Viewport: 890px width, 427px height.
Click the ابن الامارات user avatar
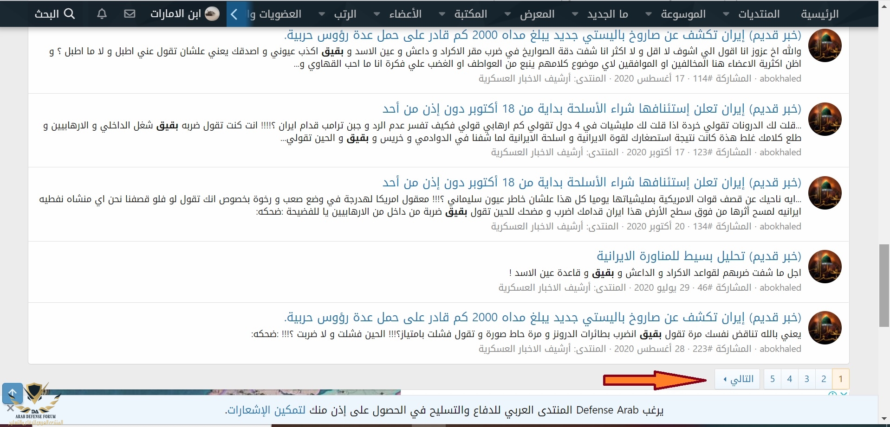(x=212, y=14)
